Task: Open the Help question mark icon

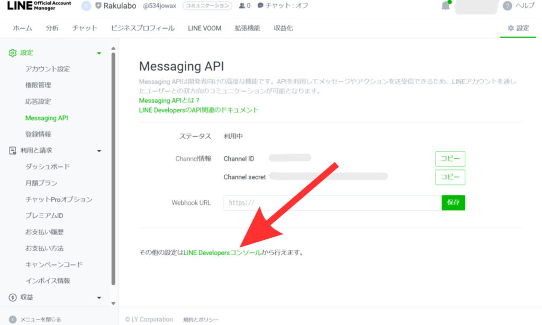Action: click(x=507, y=6)
